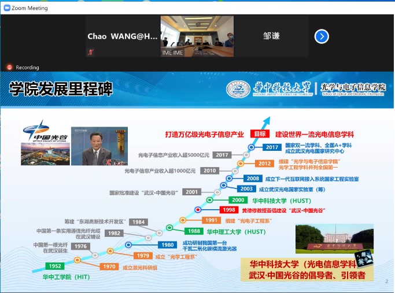Viewport: 395px width, 293px height.
Task: Click the HUST university seal logo on slide
Action: pyautogui.click(x=238, y=89)
